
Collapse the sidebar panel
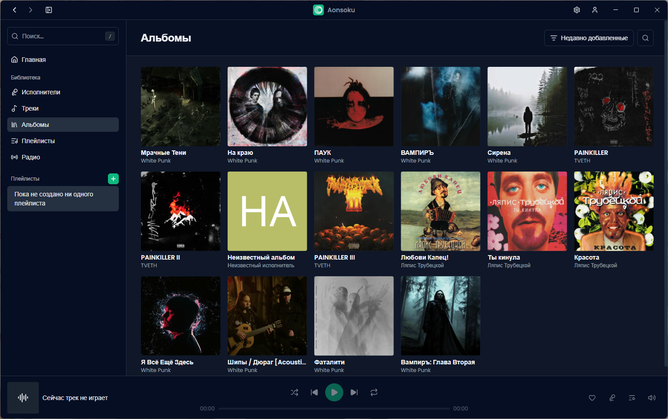(49, 10)
